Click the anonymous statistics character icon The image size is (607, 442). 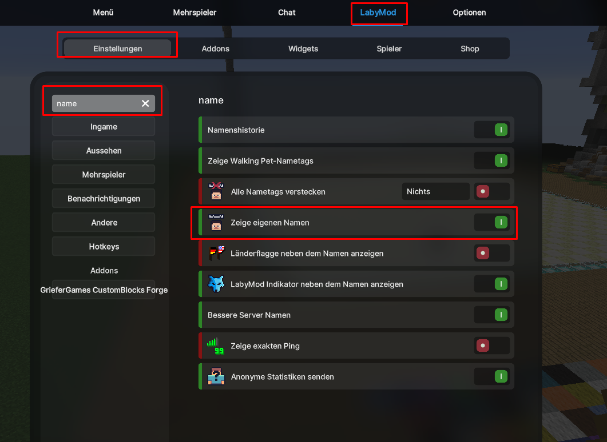(216, 377)
